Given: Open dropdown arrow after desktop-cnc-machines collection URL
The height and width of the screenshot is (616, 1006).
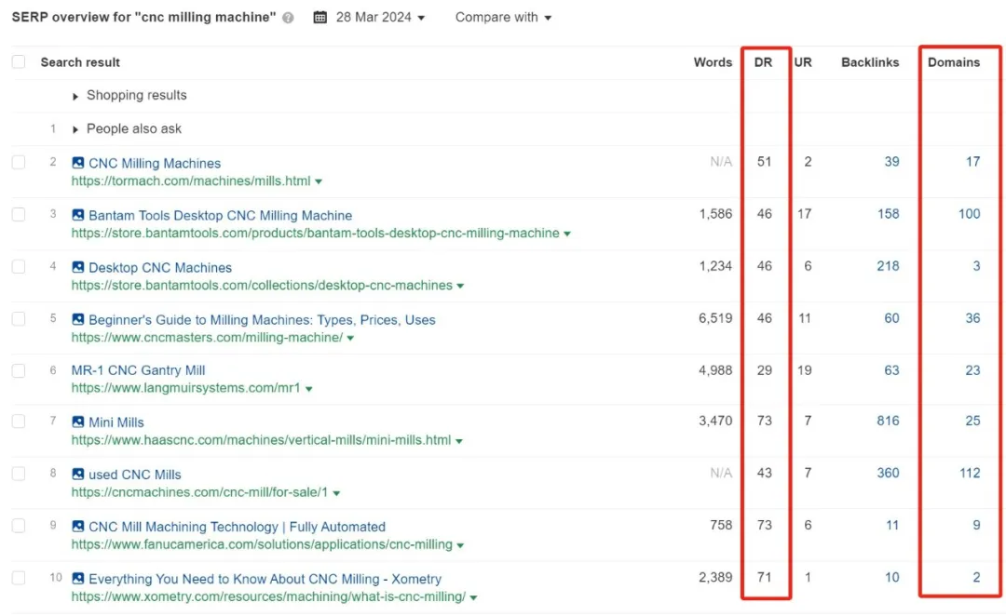Looking at the screenshot, I should point(460,286).
